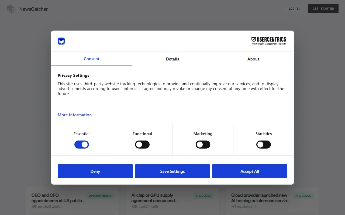Enable the Functional consent switch
This screenshot has height=215, width=345.
[x=142, y=145]
